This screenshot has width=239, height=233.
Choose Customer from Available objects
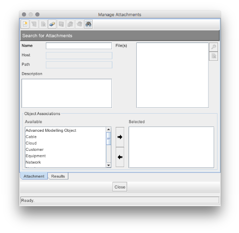(x=34, y=149)
